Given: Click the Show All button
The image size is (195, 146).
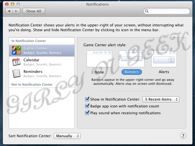Looking at the screenshot, I should (x=34, y=11).
